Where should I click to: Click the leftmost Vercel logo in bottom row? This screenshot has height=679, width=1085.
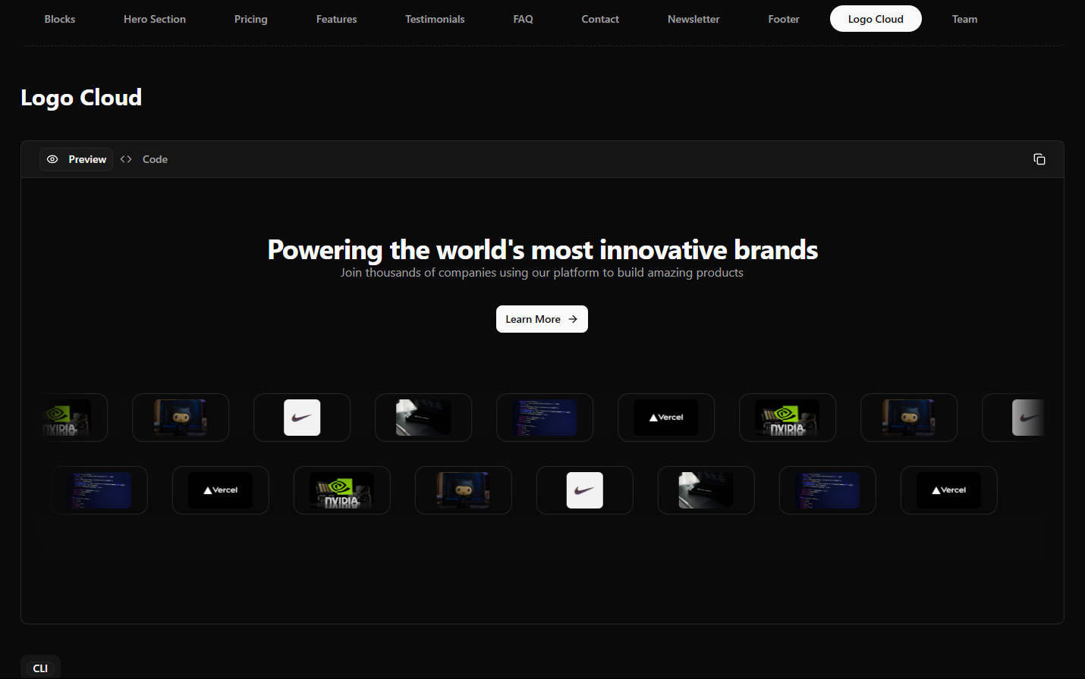click(x=221, y=490)
